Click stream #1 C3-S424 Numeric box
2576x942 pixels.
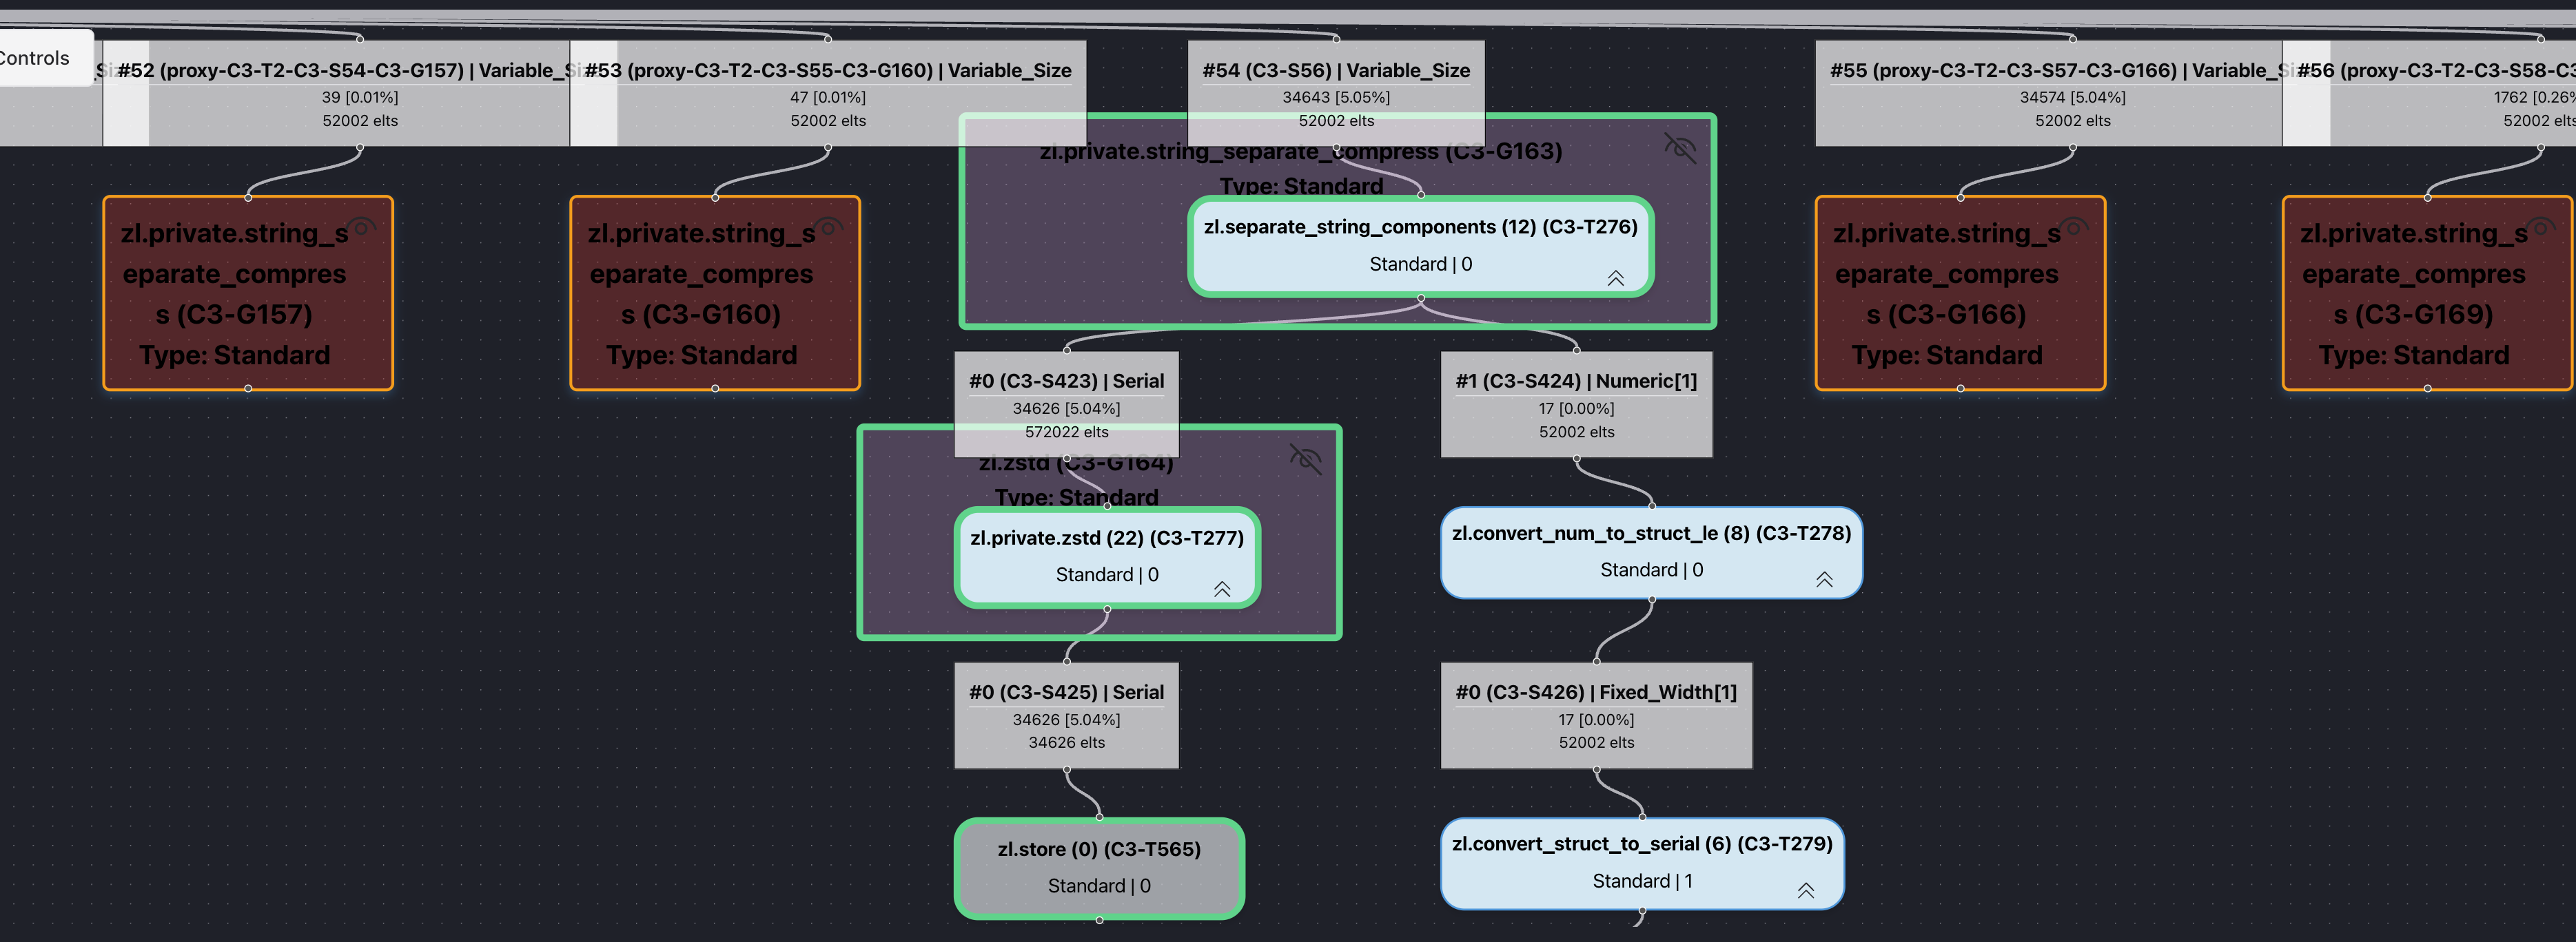[x=1576, y=405]
